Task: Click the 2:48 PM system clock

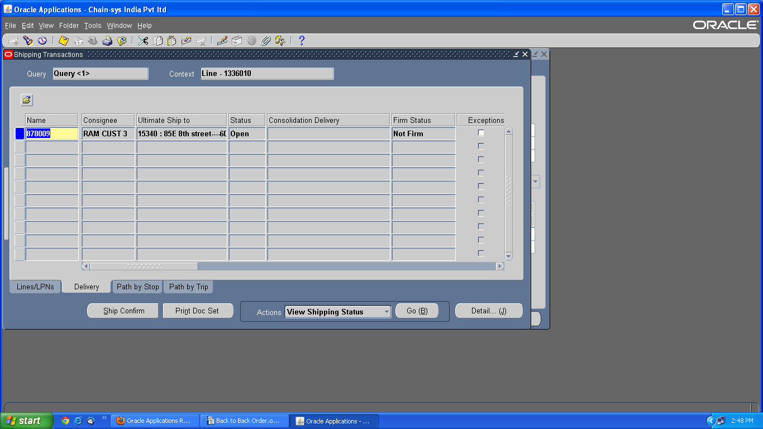Action: (742, 421)
